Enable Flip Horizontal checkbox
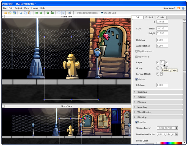The width and height of the screenshot is (188, 146). point(137,51)
